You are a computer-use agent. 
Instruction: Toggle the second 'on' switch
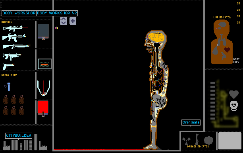238,10
